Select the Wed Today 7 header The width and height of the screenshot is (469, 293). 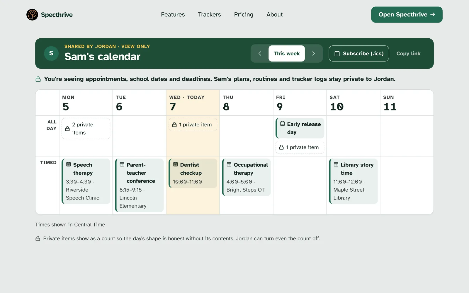[x=193, y=103]
